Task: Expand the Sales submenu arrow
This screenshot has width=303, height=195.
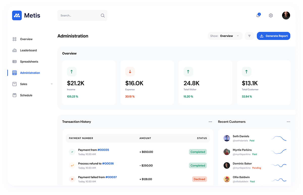Action: pyautogui.click(x=52, y=84)
